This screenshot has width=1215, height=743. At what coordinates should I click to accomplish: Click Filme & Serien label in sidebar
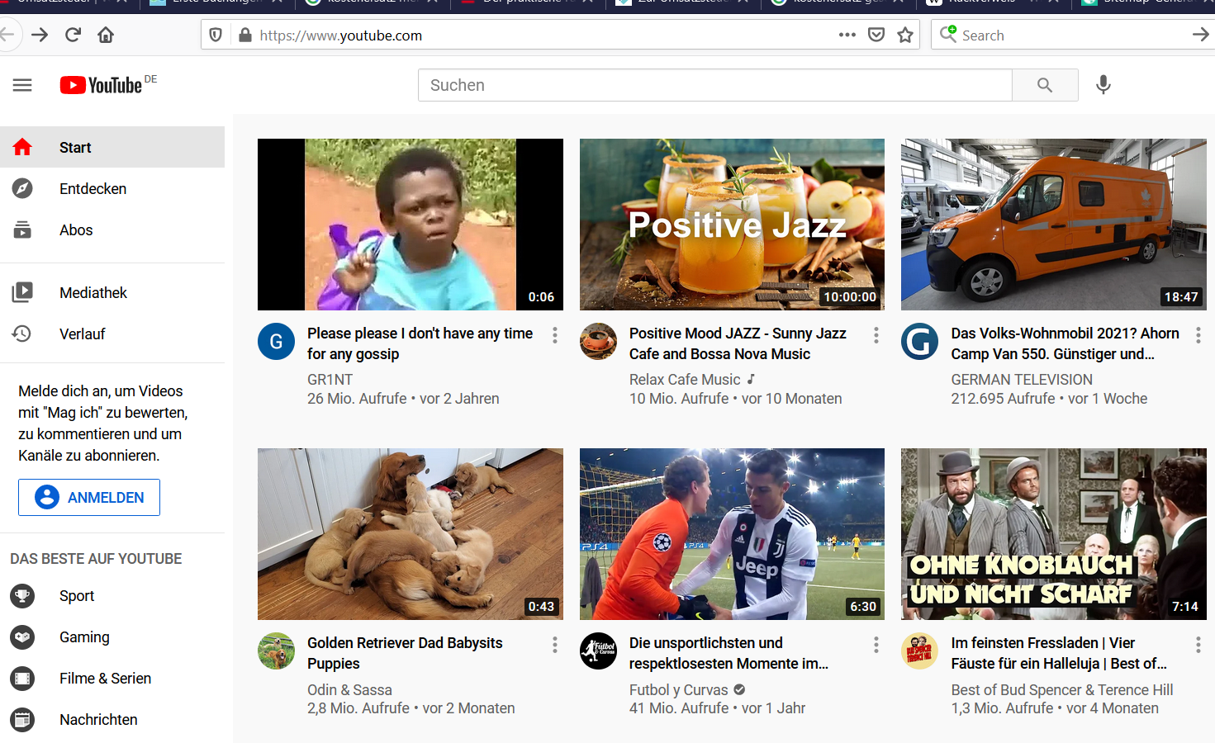point(105,678)
